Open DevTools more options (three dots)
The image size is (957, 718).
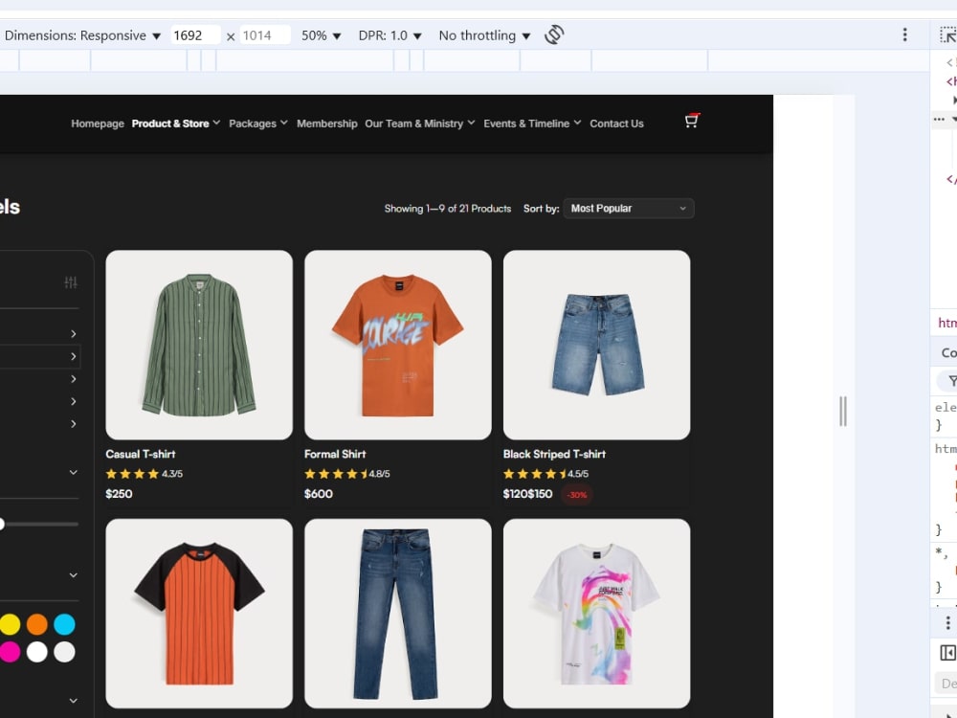click(x=904, y=34)
